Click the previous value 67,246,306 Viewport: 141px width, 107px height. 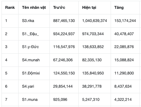63,60
